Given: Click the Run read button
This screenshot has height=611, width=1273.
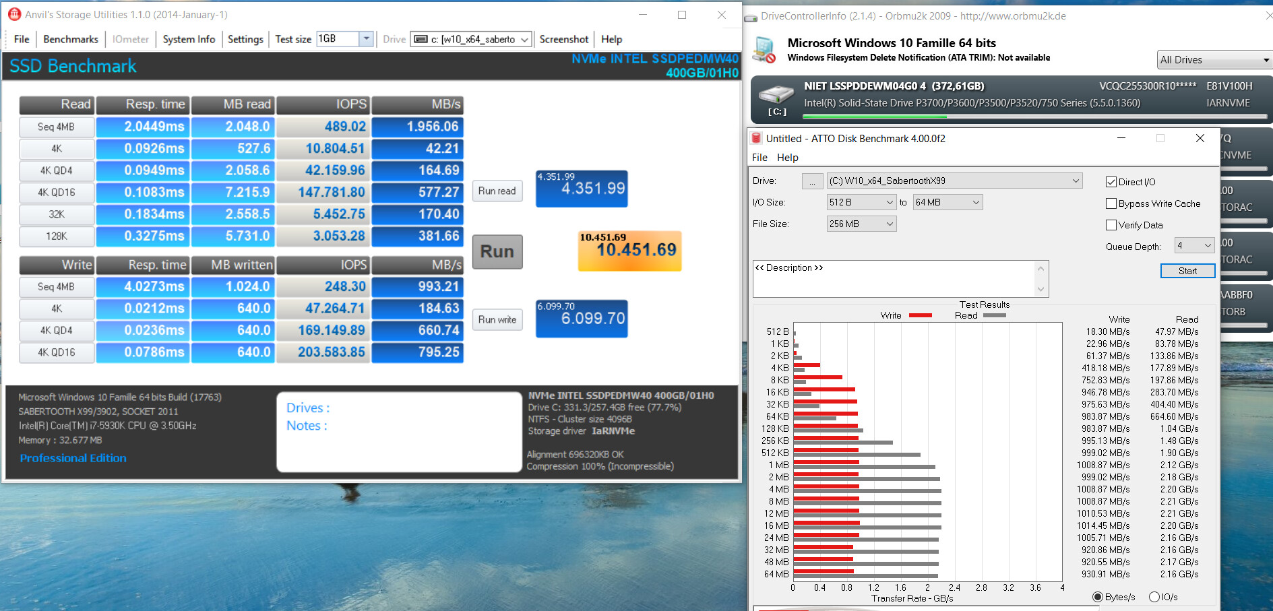Looking at the screenshot, I should pos(497,191).
